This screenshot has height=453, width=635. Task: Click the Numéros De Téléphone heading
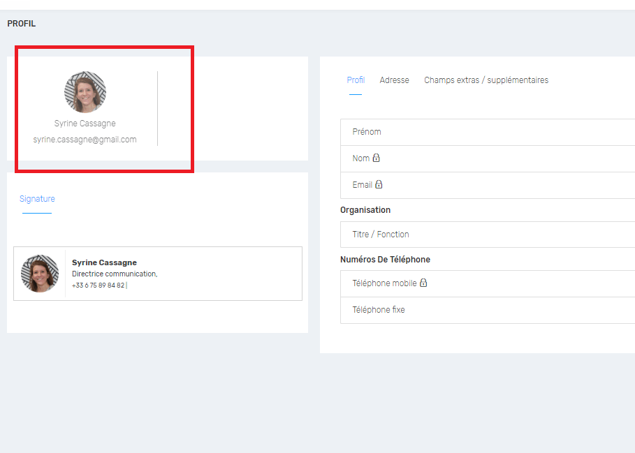(385, 259)
